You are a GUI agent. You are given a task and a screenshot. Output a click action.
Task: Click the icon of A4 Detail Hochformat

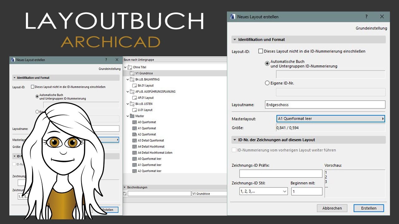[x=135, y=147]
